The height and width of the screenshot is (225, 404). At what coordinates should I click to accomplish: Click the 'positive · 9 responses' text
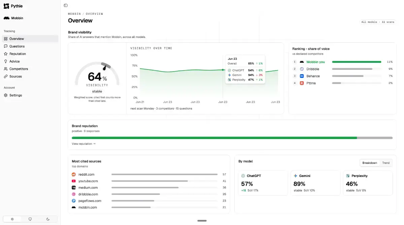(x=86, y=131)
